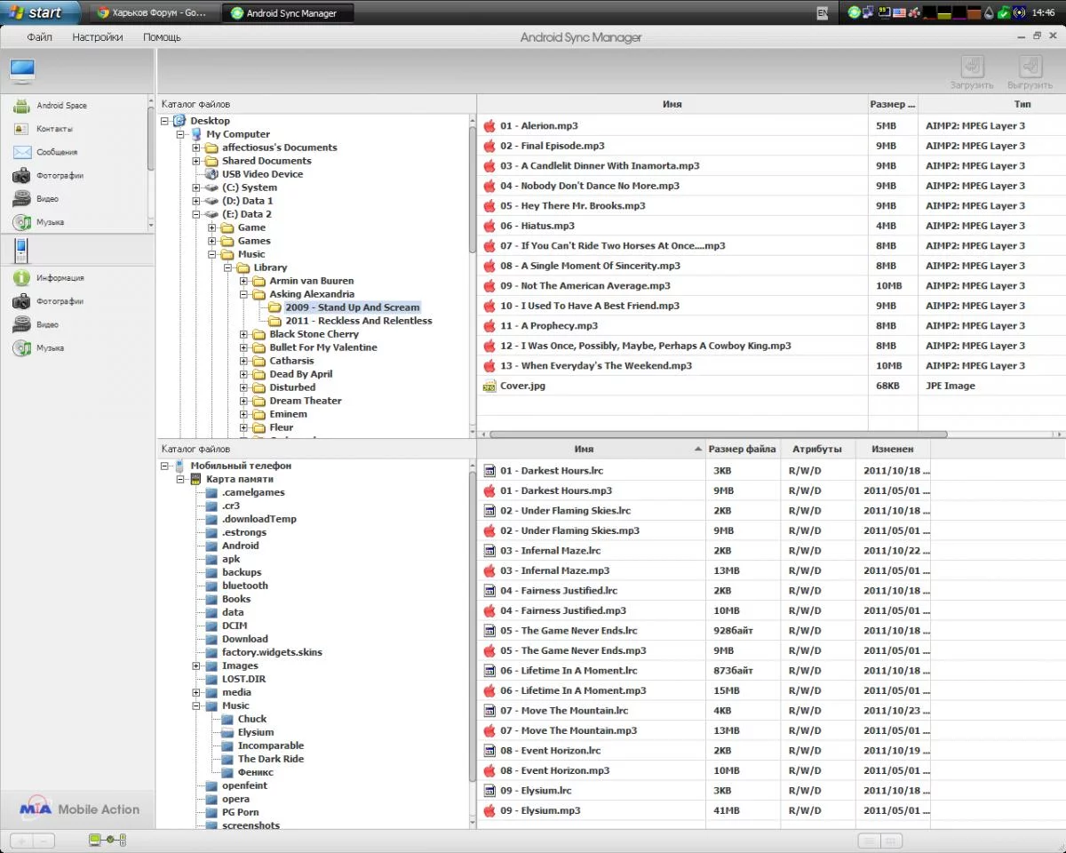
Task: Select The Dark Ride folder on phone
Action: (x=270, y=759)
